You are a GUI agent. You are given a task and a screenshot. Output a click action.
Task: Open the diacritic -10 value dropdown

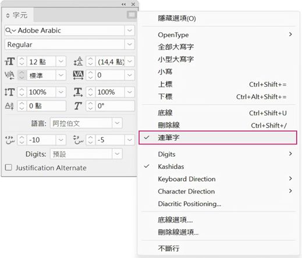[x=61, y=140]
